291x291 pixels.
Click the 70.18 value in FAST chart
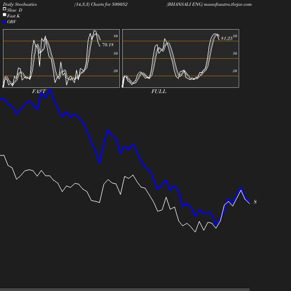108,45
